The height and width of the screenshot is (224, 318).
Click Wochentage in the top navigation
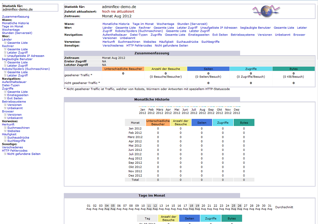click(x=165, y=24)
